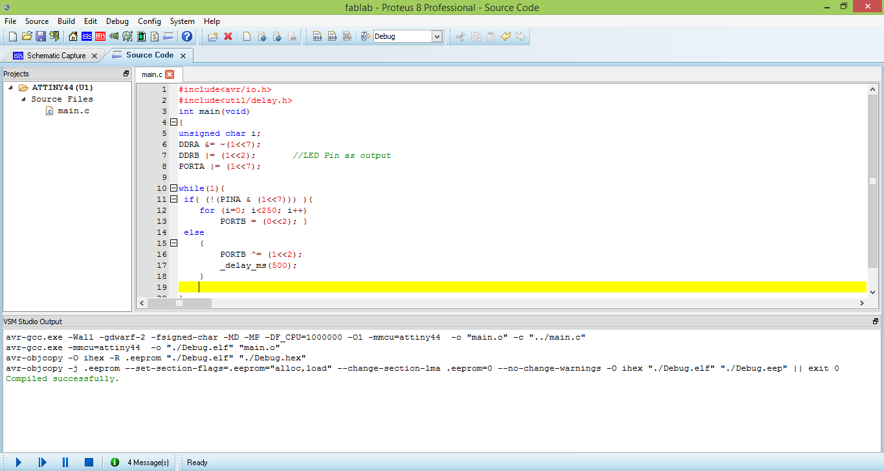
Task: Click the '#include<avr/io.h>' code line
Action: tap(225, 89)
